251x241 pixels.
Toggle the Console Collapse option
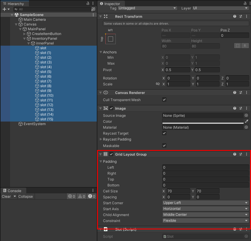(25, 197)
